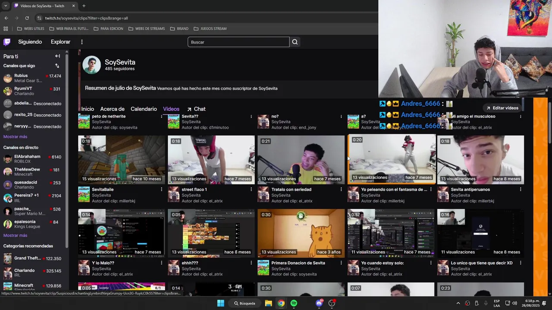The width and height of the screenshot is (552, 310).
Task: Close the Videos de SoySevita tab
Action: pyautogui.click(x=73, y=6)
